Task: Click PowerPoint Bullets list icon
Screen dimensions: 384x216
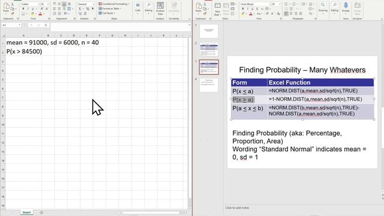Action: pos(286,4)
